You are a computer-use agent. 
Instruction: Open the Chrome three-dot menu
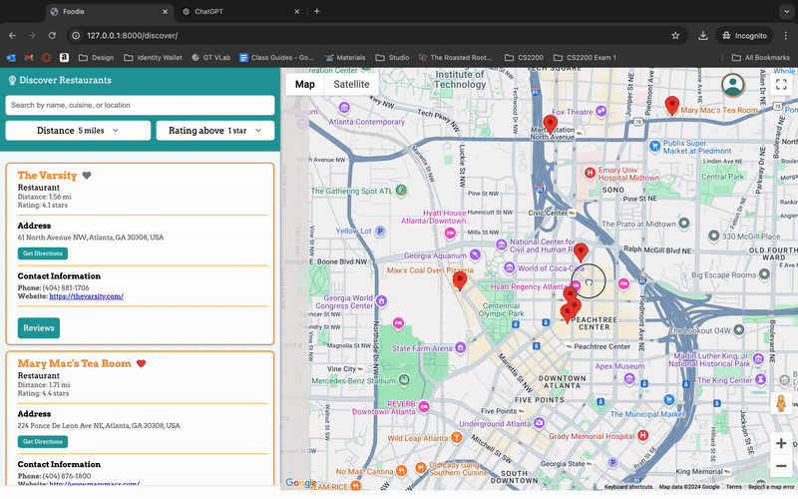coord(786,35)
